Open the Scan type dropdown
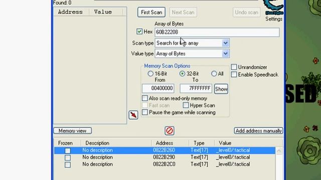The width and height of the screenshot is (321, 180). [225, 43]
